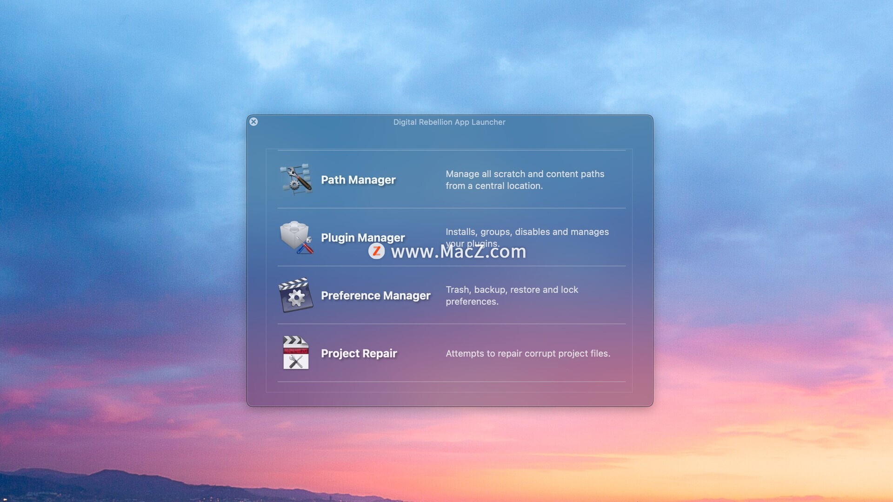The width and height of the screenshot is (893, 502).
Task: Click the Project Repair tools icon
Action: 296,353
